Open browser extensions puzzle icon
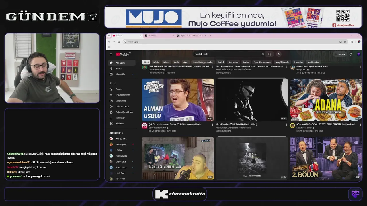The image size is (367, 206). coord(352,42)
